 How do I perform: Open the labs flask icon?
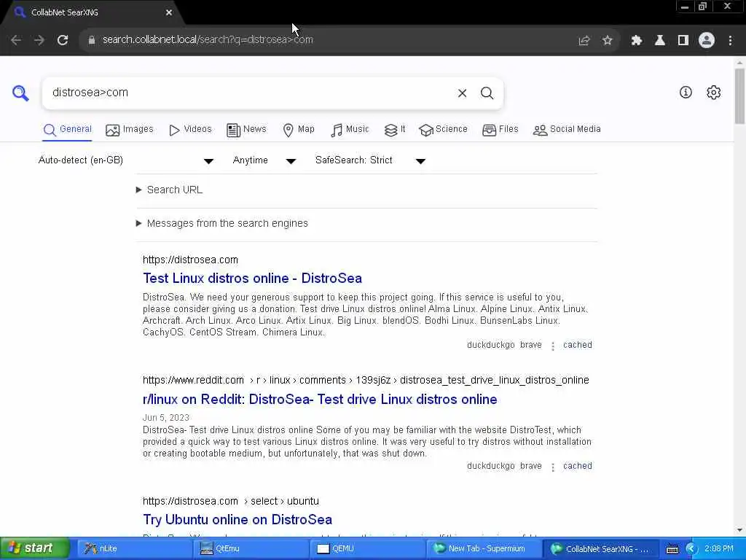coord(660,41)
